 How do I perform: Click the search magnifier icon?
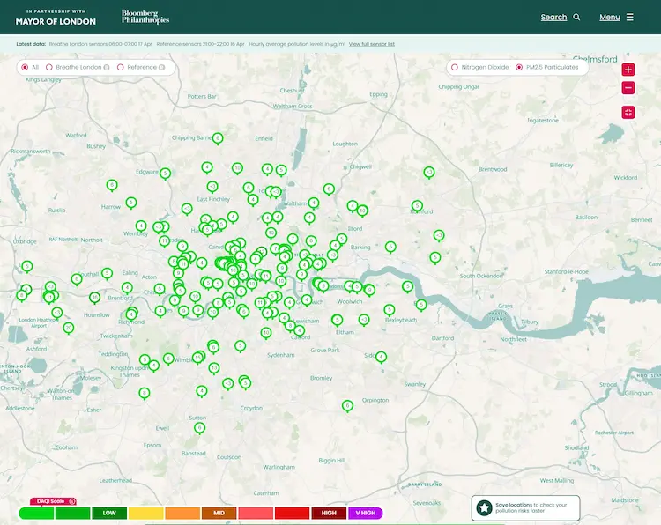577,18
